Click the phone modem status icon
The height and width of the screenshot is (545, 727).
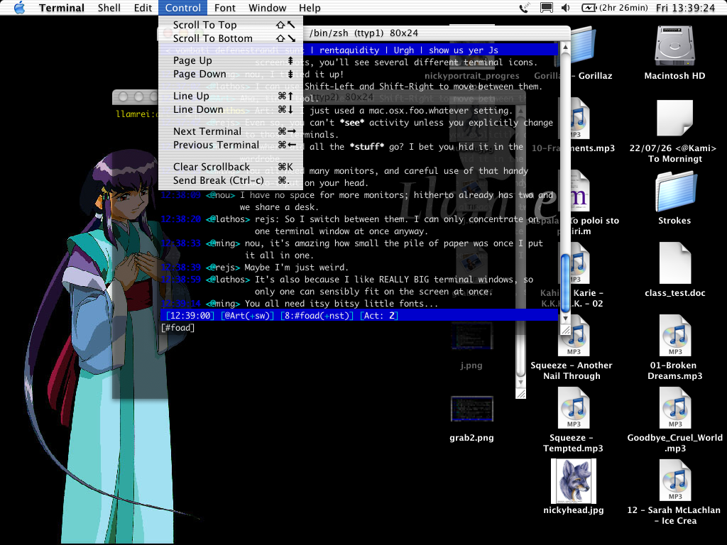(524, 8)
